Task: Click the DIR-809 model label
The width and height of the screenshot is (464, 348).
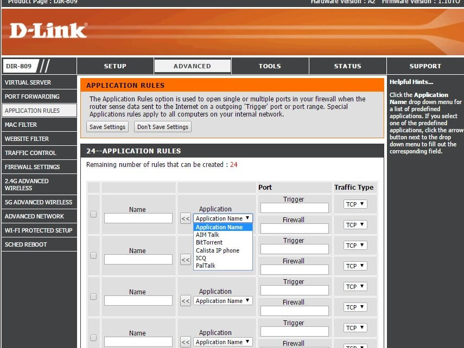Action: pos(19,66)
